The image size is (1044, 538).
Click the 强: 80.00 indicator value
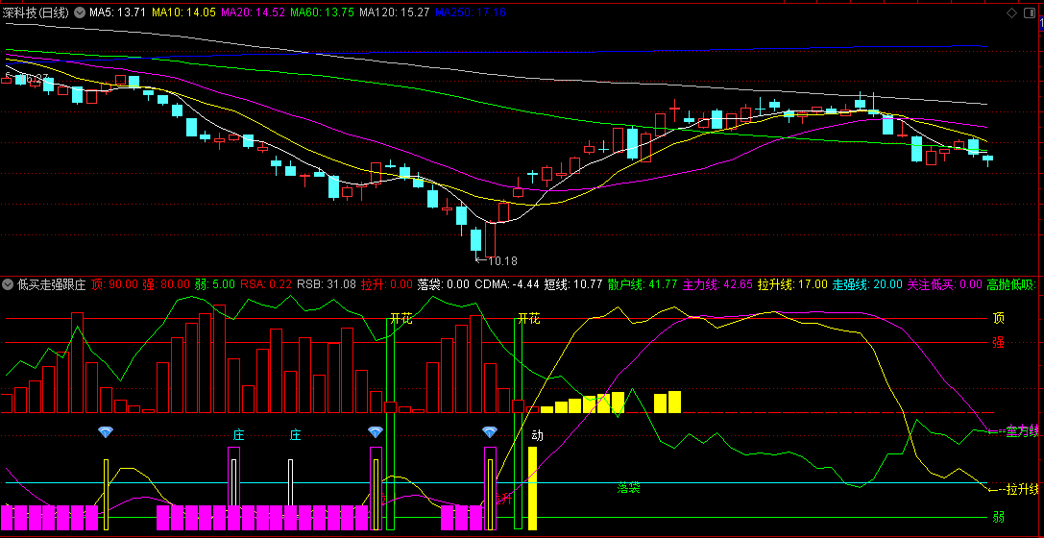[x=166, y=285]
